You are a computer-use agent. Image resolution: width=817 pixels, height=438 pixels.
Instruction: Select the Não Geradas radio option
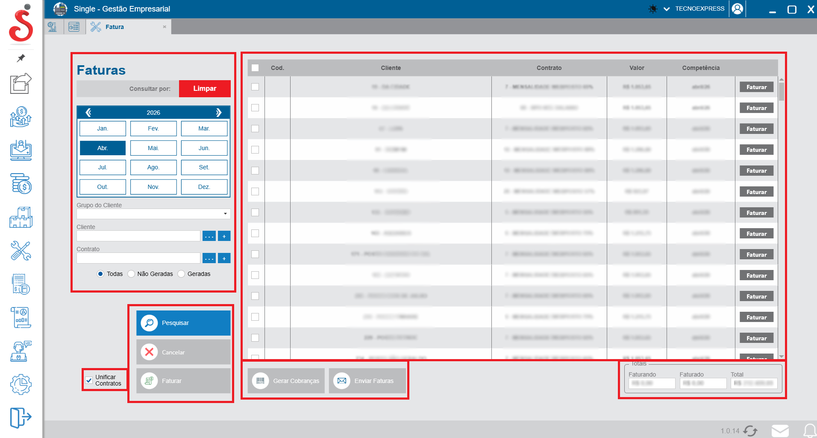[x=132, y=274]
